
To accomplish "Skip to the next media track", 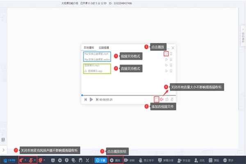I will coord(97,99).
